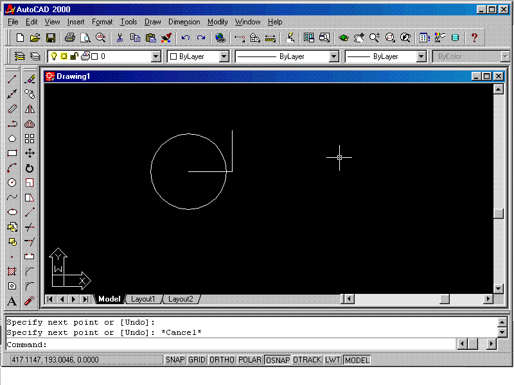Click the drawing vertical scrollbar thumb
This screenshot has height=385, width=514.
[x=499, y=214]
